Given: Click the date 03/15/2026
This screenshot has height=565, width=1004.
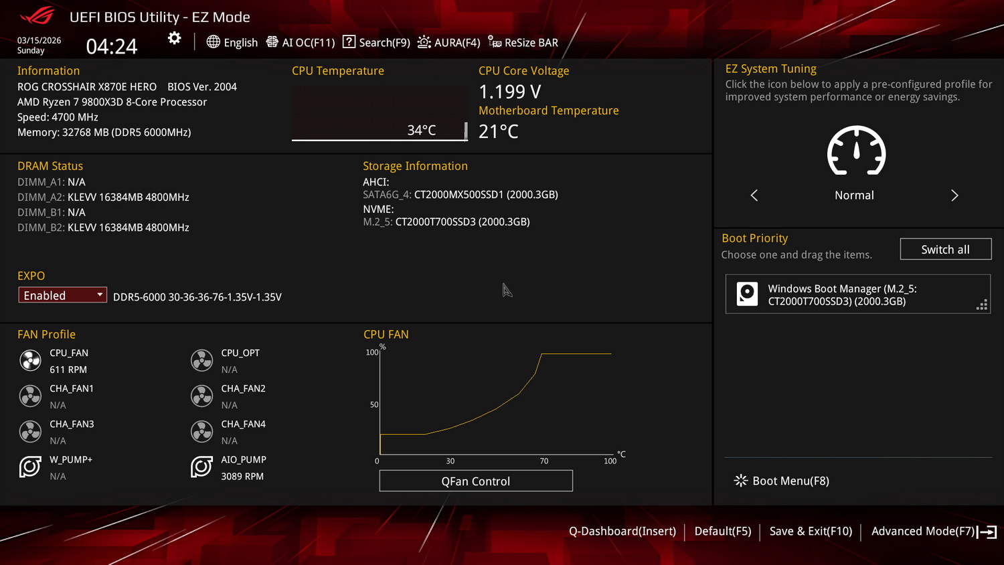Looking at the screenshot, I should [x=39, y=40].
